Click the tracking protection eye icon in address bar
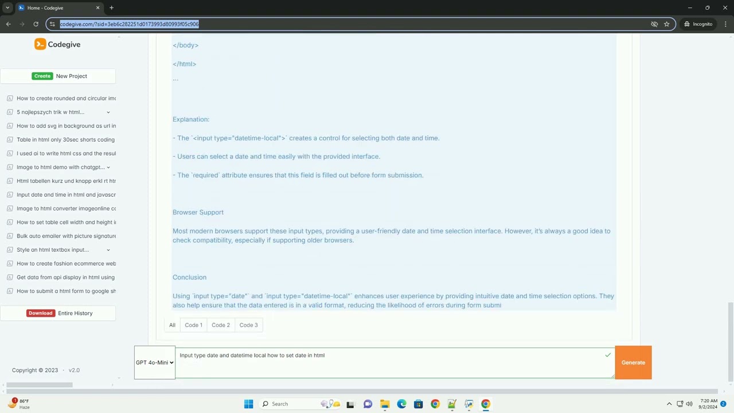This screenshot has width=734, height=413. 654,24
